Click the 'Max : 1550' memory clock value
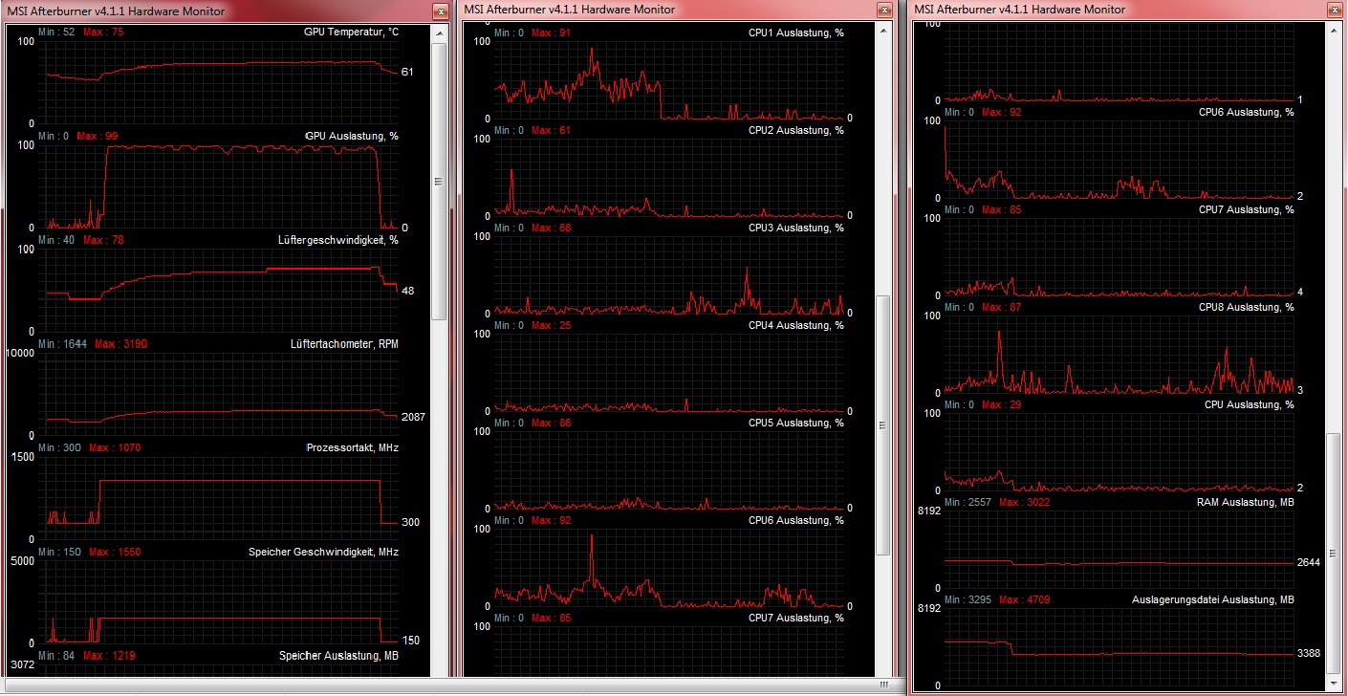 point(116,553)
